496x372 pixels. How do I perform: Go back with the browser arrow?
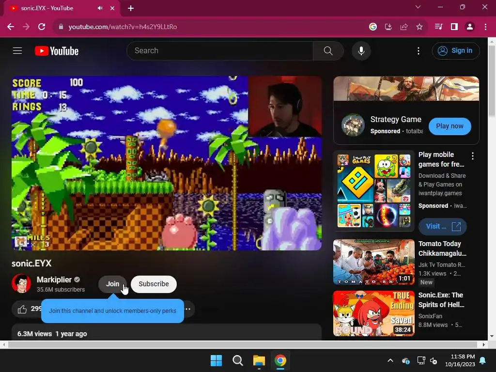tap(11, 27)
